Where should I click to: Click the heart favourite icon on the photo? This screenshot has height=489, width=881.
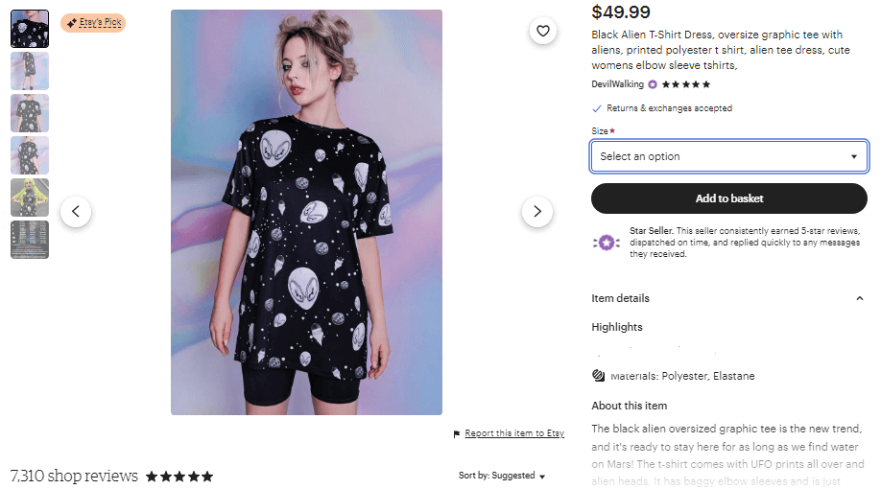543,31
